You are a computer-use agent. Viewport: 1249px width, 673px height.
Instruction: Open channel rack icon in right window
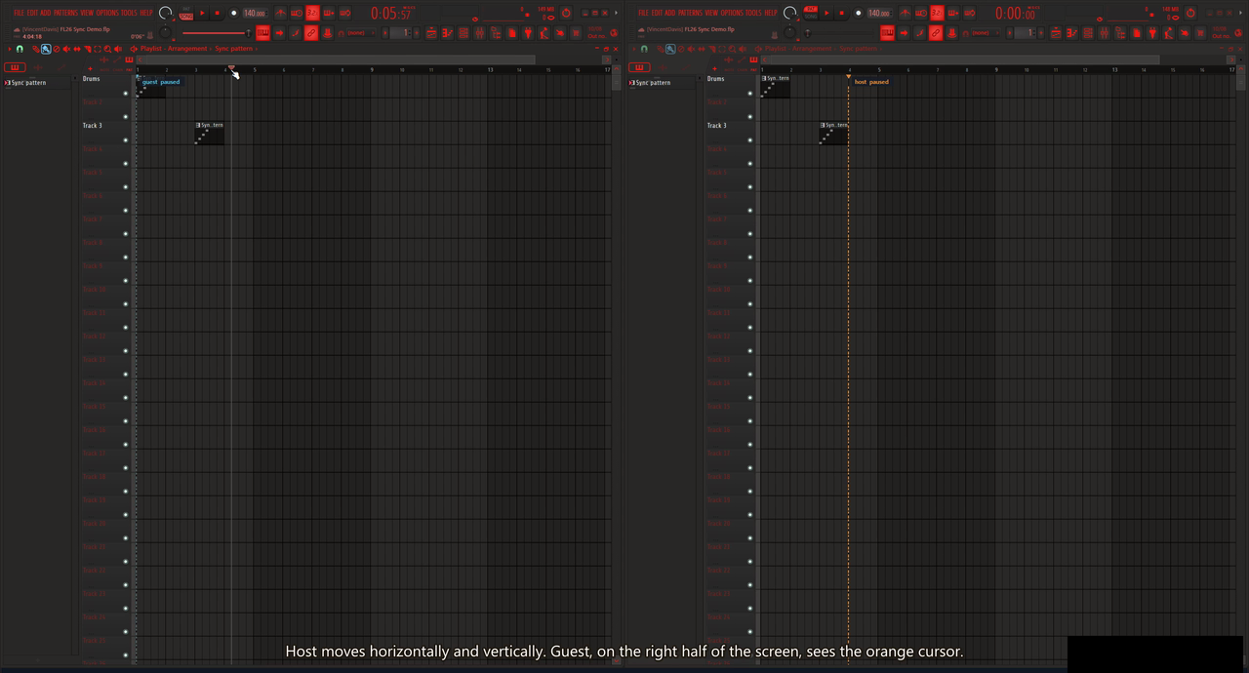point(1088,33)
